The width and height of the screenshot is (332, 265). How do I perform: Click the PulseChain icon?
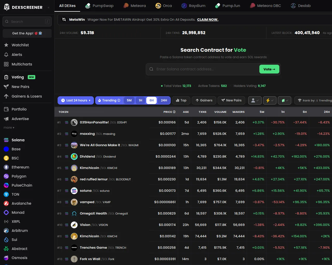(x=6, y=185)
